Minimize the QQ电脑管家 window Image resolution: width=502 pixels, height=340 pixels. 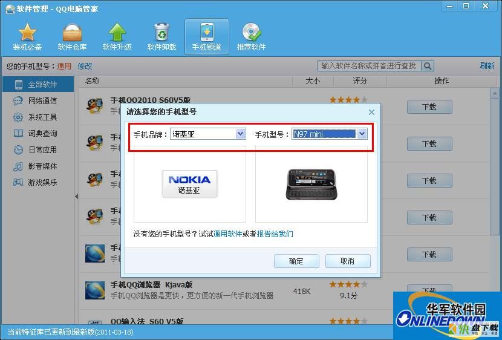pyautogui.click(x=450, y=6)
